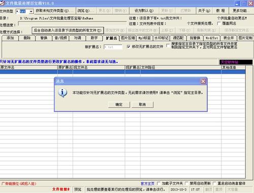Click the 天空软件站 black banner
Image resolution: width=254 pixels, height=193 pixels.
coord(236,62)
